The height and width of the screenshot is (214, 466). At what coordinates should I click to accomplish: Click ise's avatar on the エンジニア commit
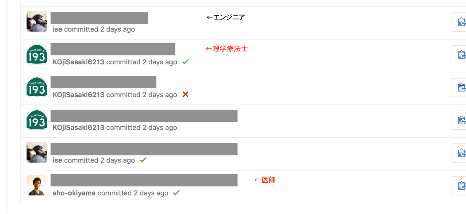tap(37, 22)
